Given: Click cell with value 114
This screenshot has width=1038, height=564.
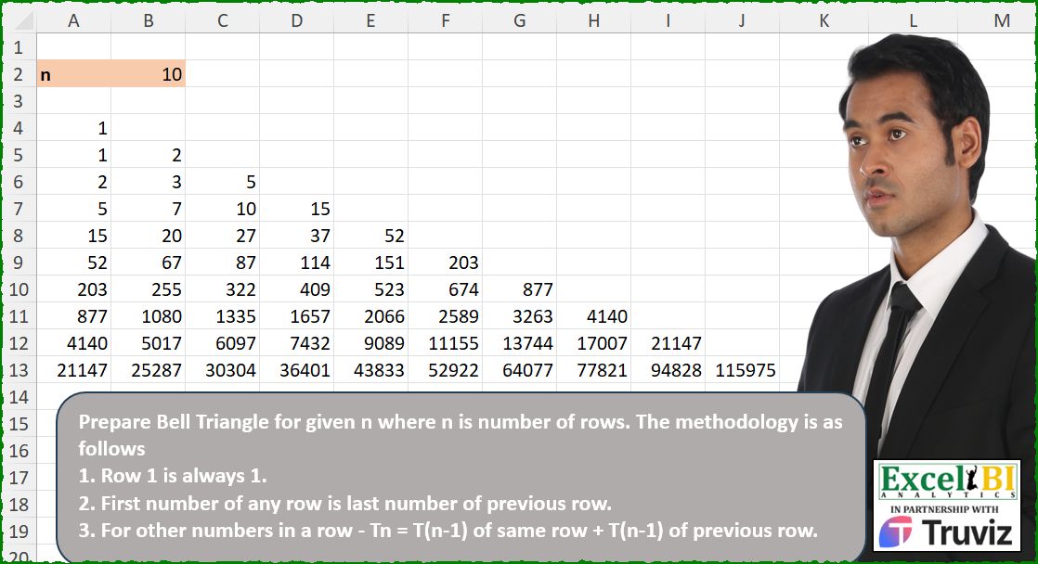Looking at the screenshot, I should pyautogui.click(x=296, y=263).
